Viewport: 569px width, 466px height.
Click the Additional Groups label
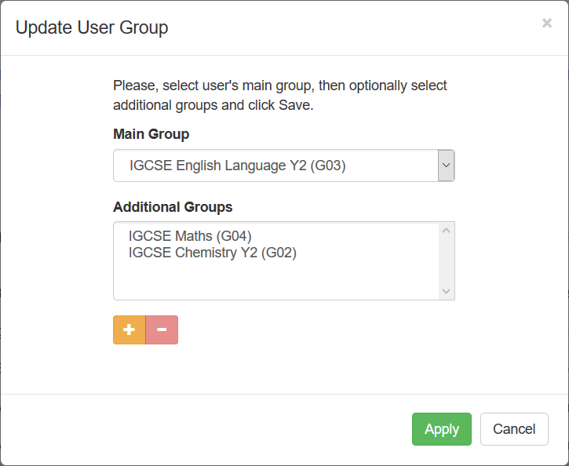pyautogui.click(x=173, y=206)
